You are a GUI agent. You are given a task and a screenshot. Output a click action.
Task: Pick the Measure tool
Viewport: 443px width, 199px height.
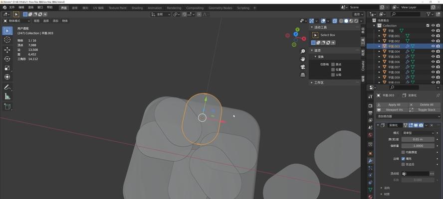7,97
